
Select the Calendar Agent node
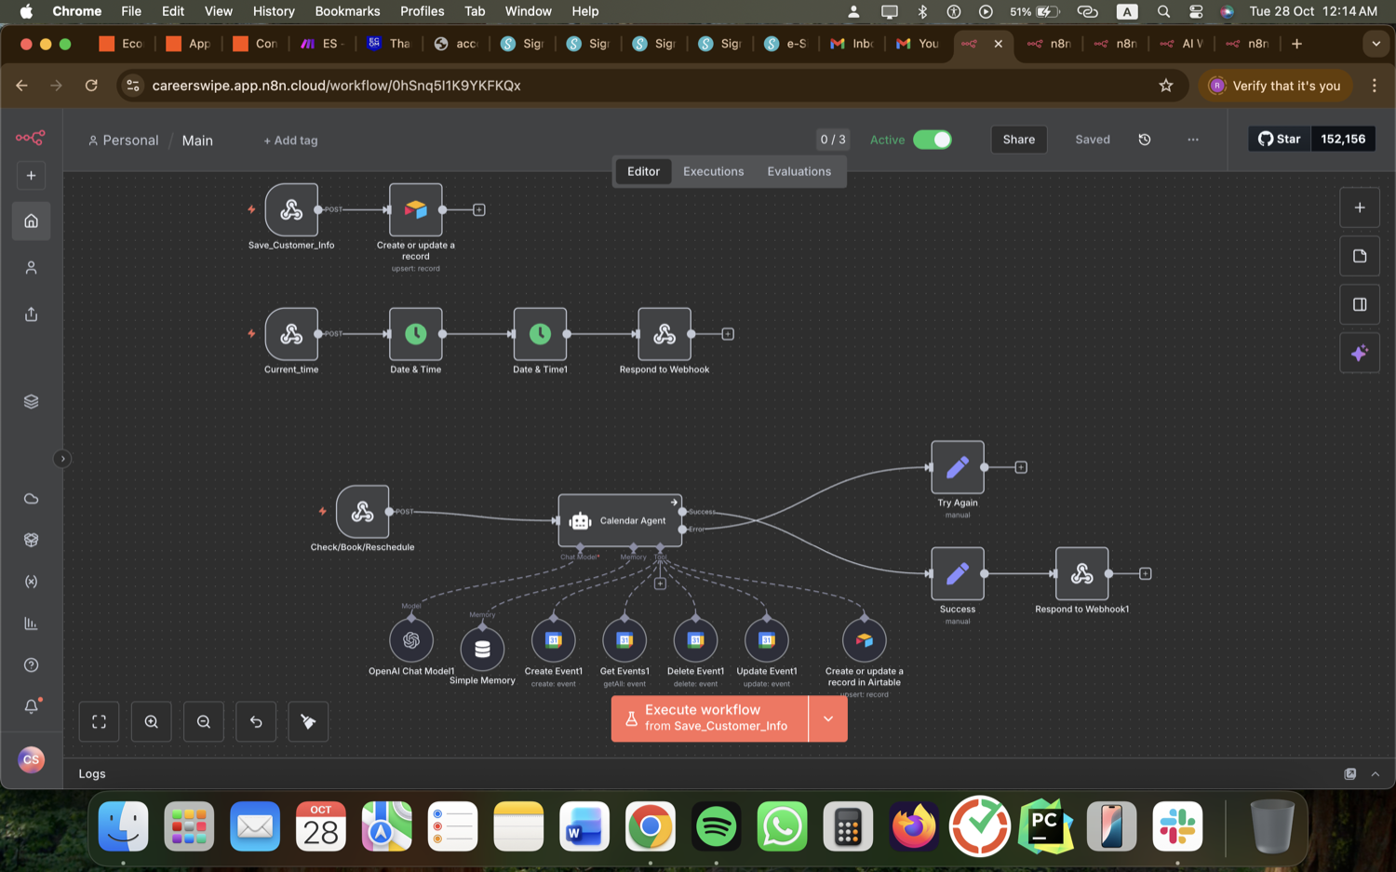pyautogui.click(x=620, y=520)
